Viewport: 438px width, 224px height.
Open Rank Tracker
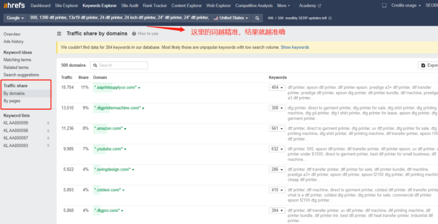(155, 6)
